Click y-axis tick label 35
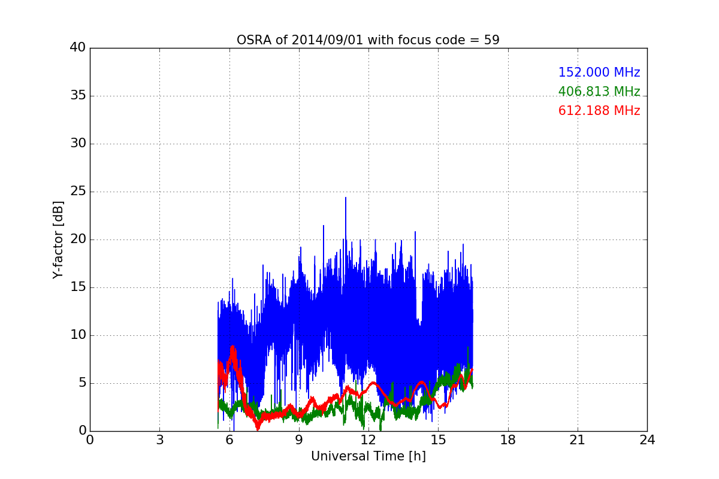This screenshot has width=719, height=479. tap(78, 96)
